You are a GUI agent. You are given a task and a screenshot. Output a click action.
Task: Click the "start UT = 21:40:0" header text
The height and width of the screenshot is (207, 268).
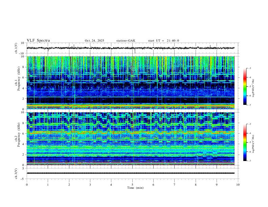(163, 41)
